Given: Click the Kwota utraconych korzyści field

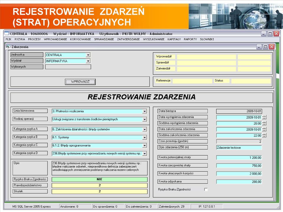Looking at the screenshot, I should (239, 174).
